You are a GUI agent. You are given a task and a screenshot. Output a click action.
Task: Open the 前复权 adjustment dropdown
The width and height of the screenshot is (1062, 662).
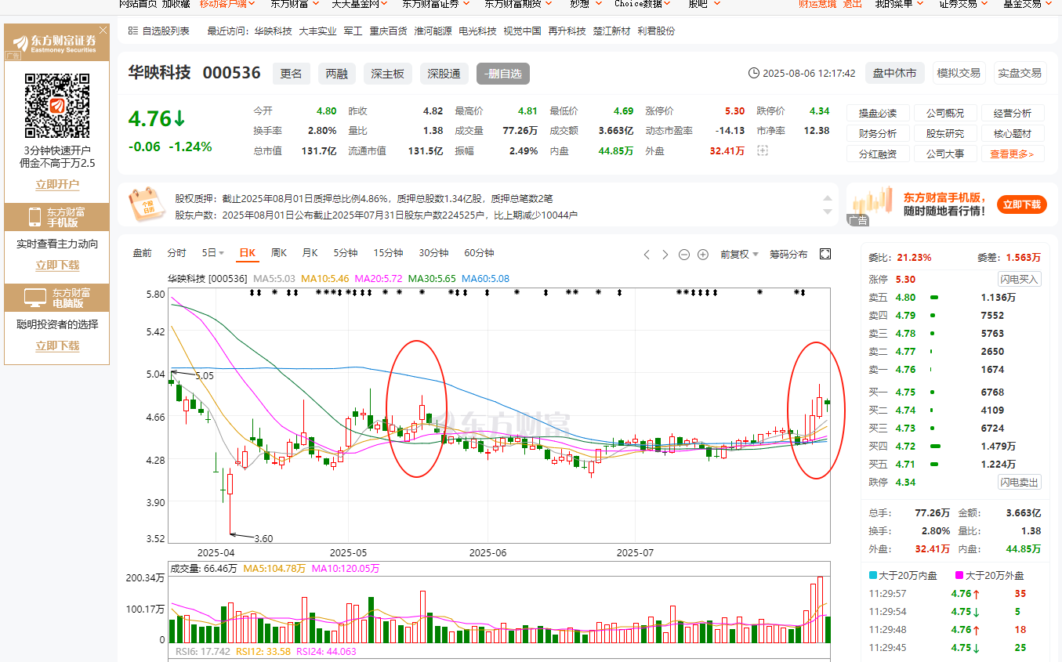(740, 254)
